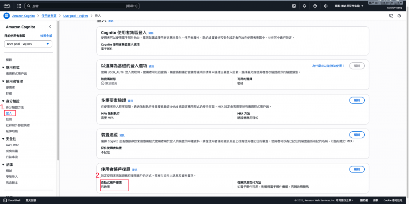This screenshot has height=204, width=409.
Task: Collapse the Amazon Cognito side panel arrow
Action: 50,27
